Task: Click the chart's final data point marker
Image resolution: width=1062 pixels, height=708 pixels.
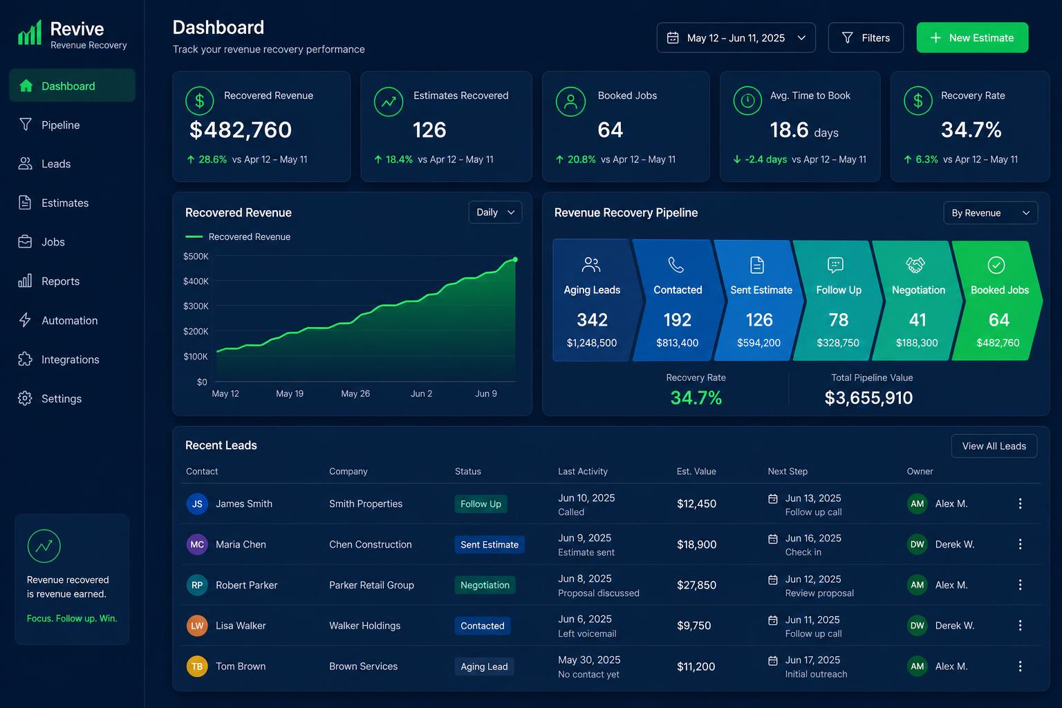Action: coord(515,260)
